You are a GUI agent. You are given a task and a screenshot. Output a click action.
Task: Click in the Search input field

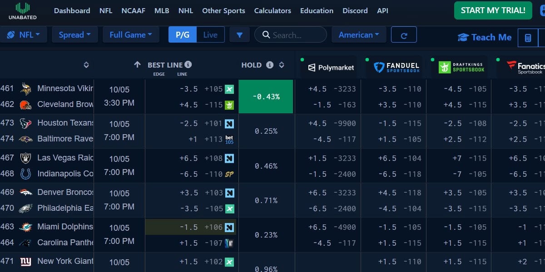[291, 35]
